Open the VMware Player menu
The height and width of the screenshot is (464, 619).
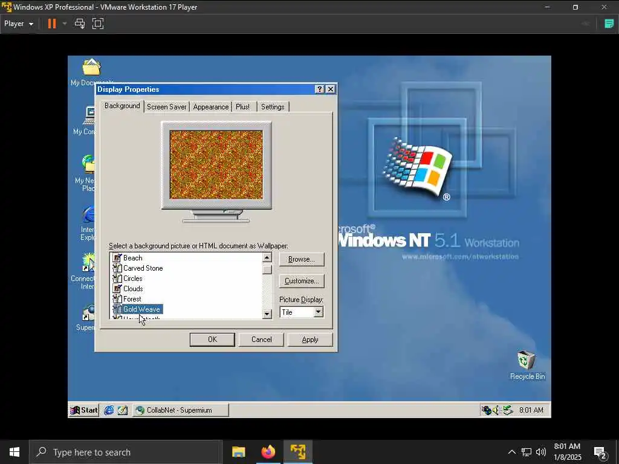(19, 24)
